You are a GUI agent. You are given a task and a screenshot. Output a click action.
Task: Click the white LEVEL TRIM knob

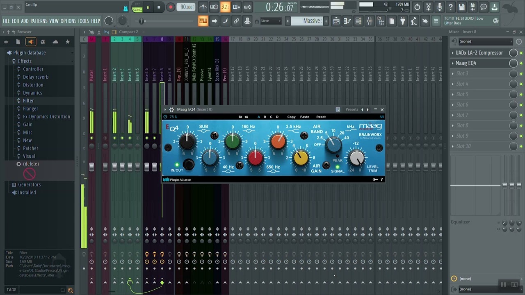(356, 158)
